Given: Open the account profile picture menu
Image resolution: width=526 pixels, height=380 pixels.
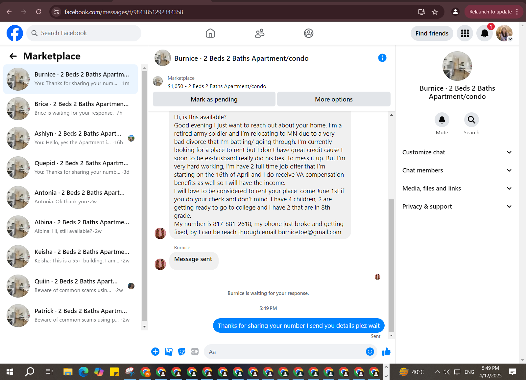Looking at the screenshot, I should tap(504, 33).
